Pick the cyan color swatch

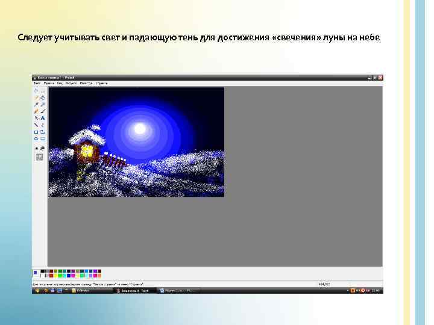(64, 276)
